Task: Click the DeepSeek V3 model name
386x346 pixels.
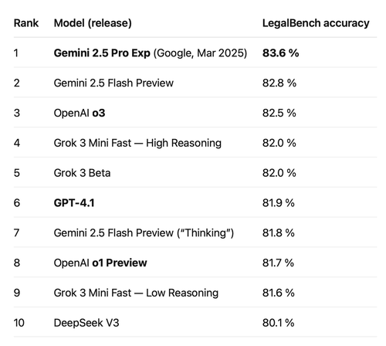Action: click(x=86, y=323)
